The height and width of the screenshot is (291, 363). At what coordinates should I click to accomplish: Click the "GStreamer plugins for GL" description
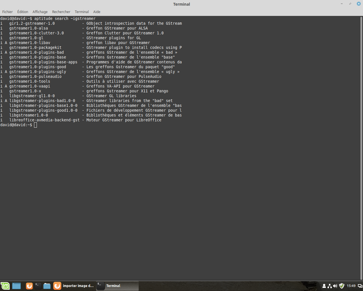[x=114, y=38]
